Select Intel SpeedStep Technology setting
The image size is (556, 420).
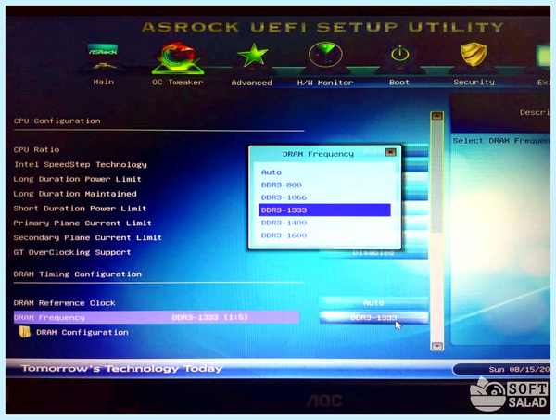tap(80, 165)
